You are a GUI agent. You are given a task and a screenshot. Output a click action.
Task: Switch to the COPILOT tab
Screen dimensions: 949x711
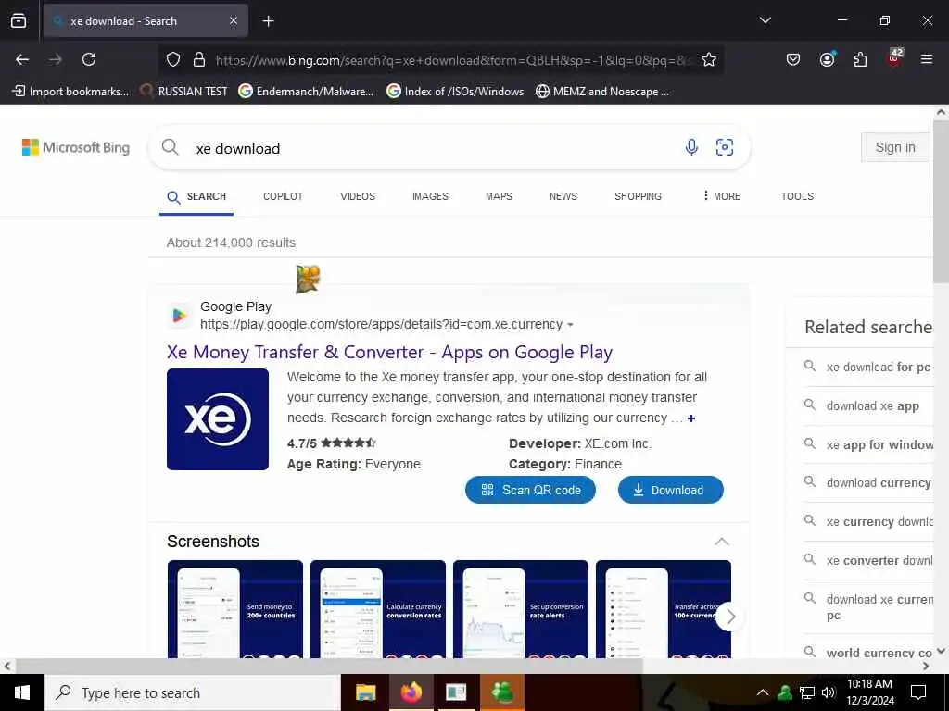[x=284, y=196]
